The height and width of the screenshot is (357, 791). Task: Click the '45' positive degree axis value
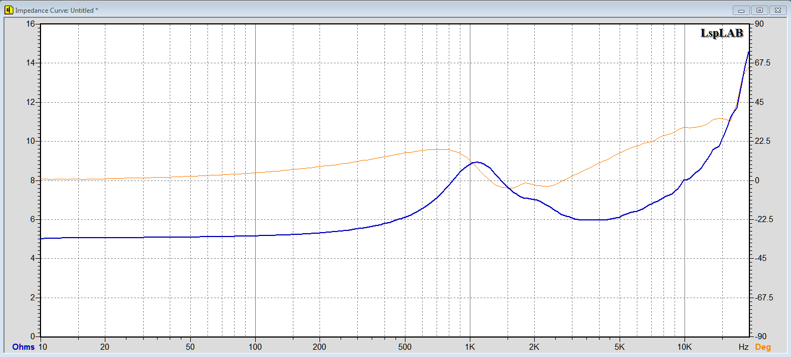[x=759, y=102]
